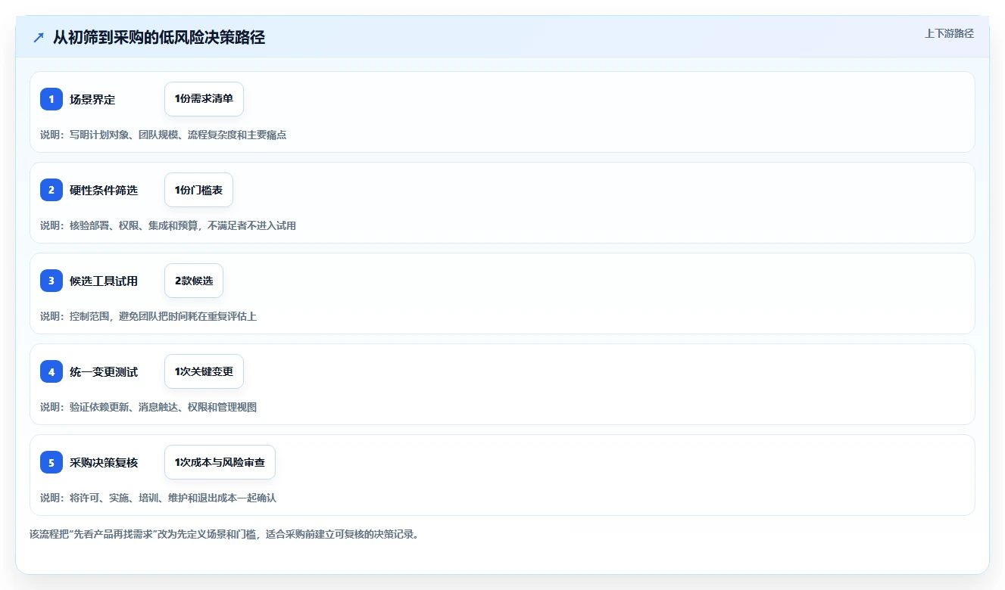Click the description '核验部署、权限、集成和预算…'
1005x590 pixels.
click(168, 225)
